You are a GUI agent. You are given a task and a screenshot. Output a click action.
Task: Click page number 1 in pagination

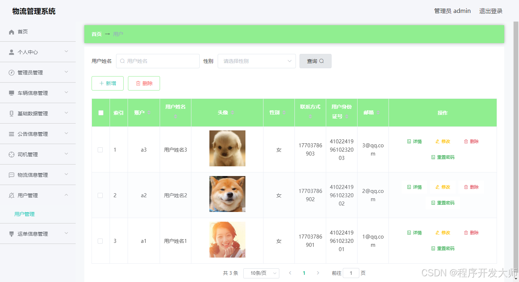click(x=304, y=273)
